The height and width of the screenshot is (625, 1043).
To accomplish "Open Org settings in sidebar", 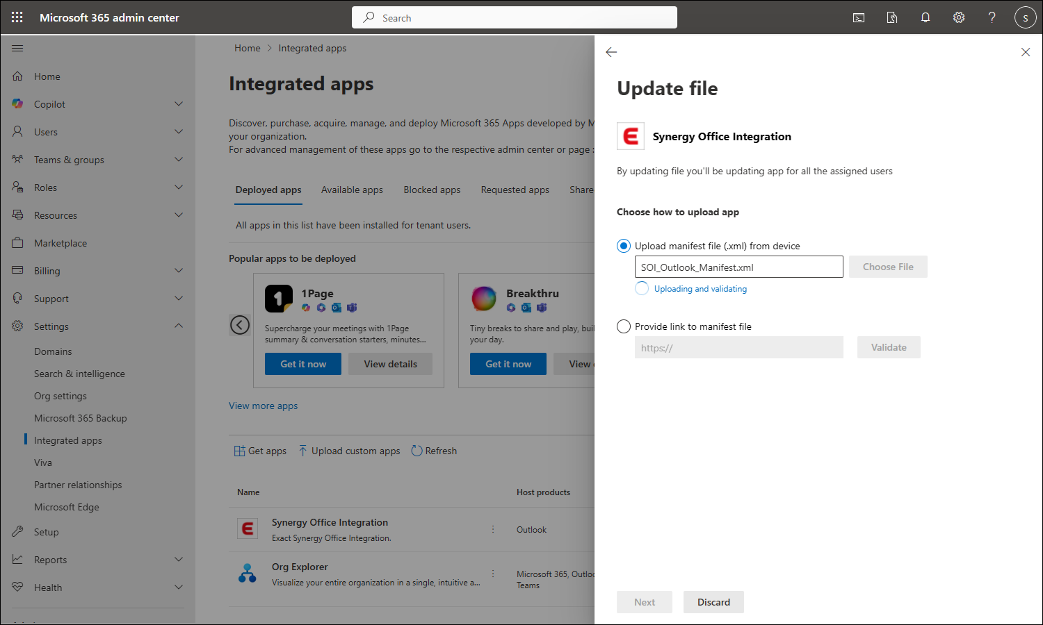I will [60, 396].
